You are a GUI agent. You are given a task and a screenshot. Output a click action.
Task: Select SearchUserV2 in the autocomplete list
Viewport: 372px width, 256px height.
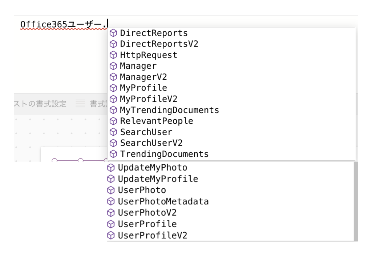(151, 143)
